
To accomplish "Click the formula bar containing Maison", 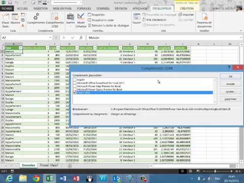I will [x=163, y=38].
